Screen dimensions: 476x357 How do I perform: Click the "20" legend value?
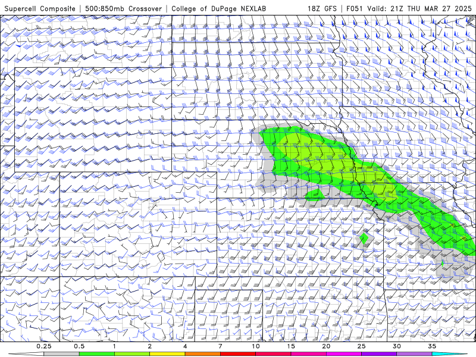pyautogui.click(x=326, y=346)
